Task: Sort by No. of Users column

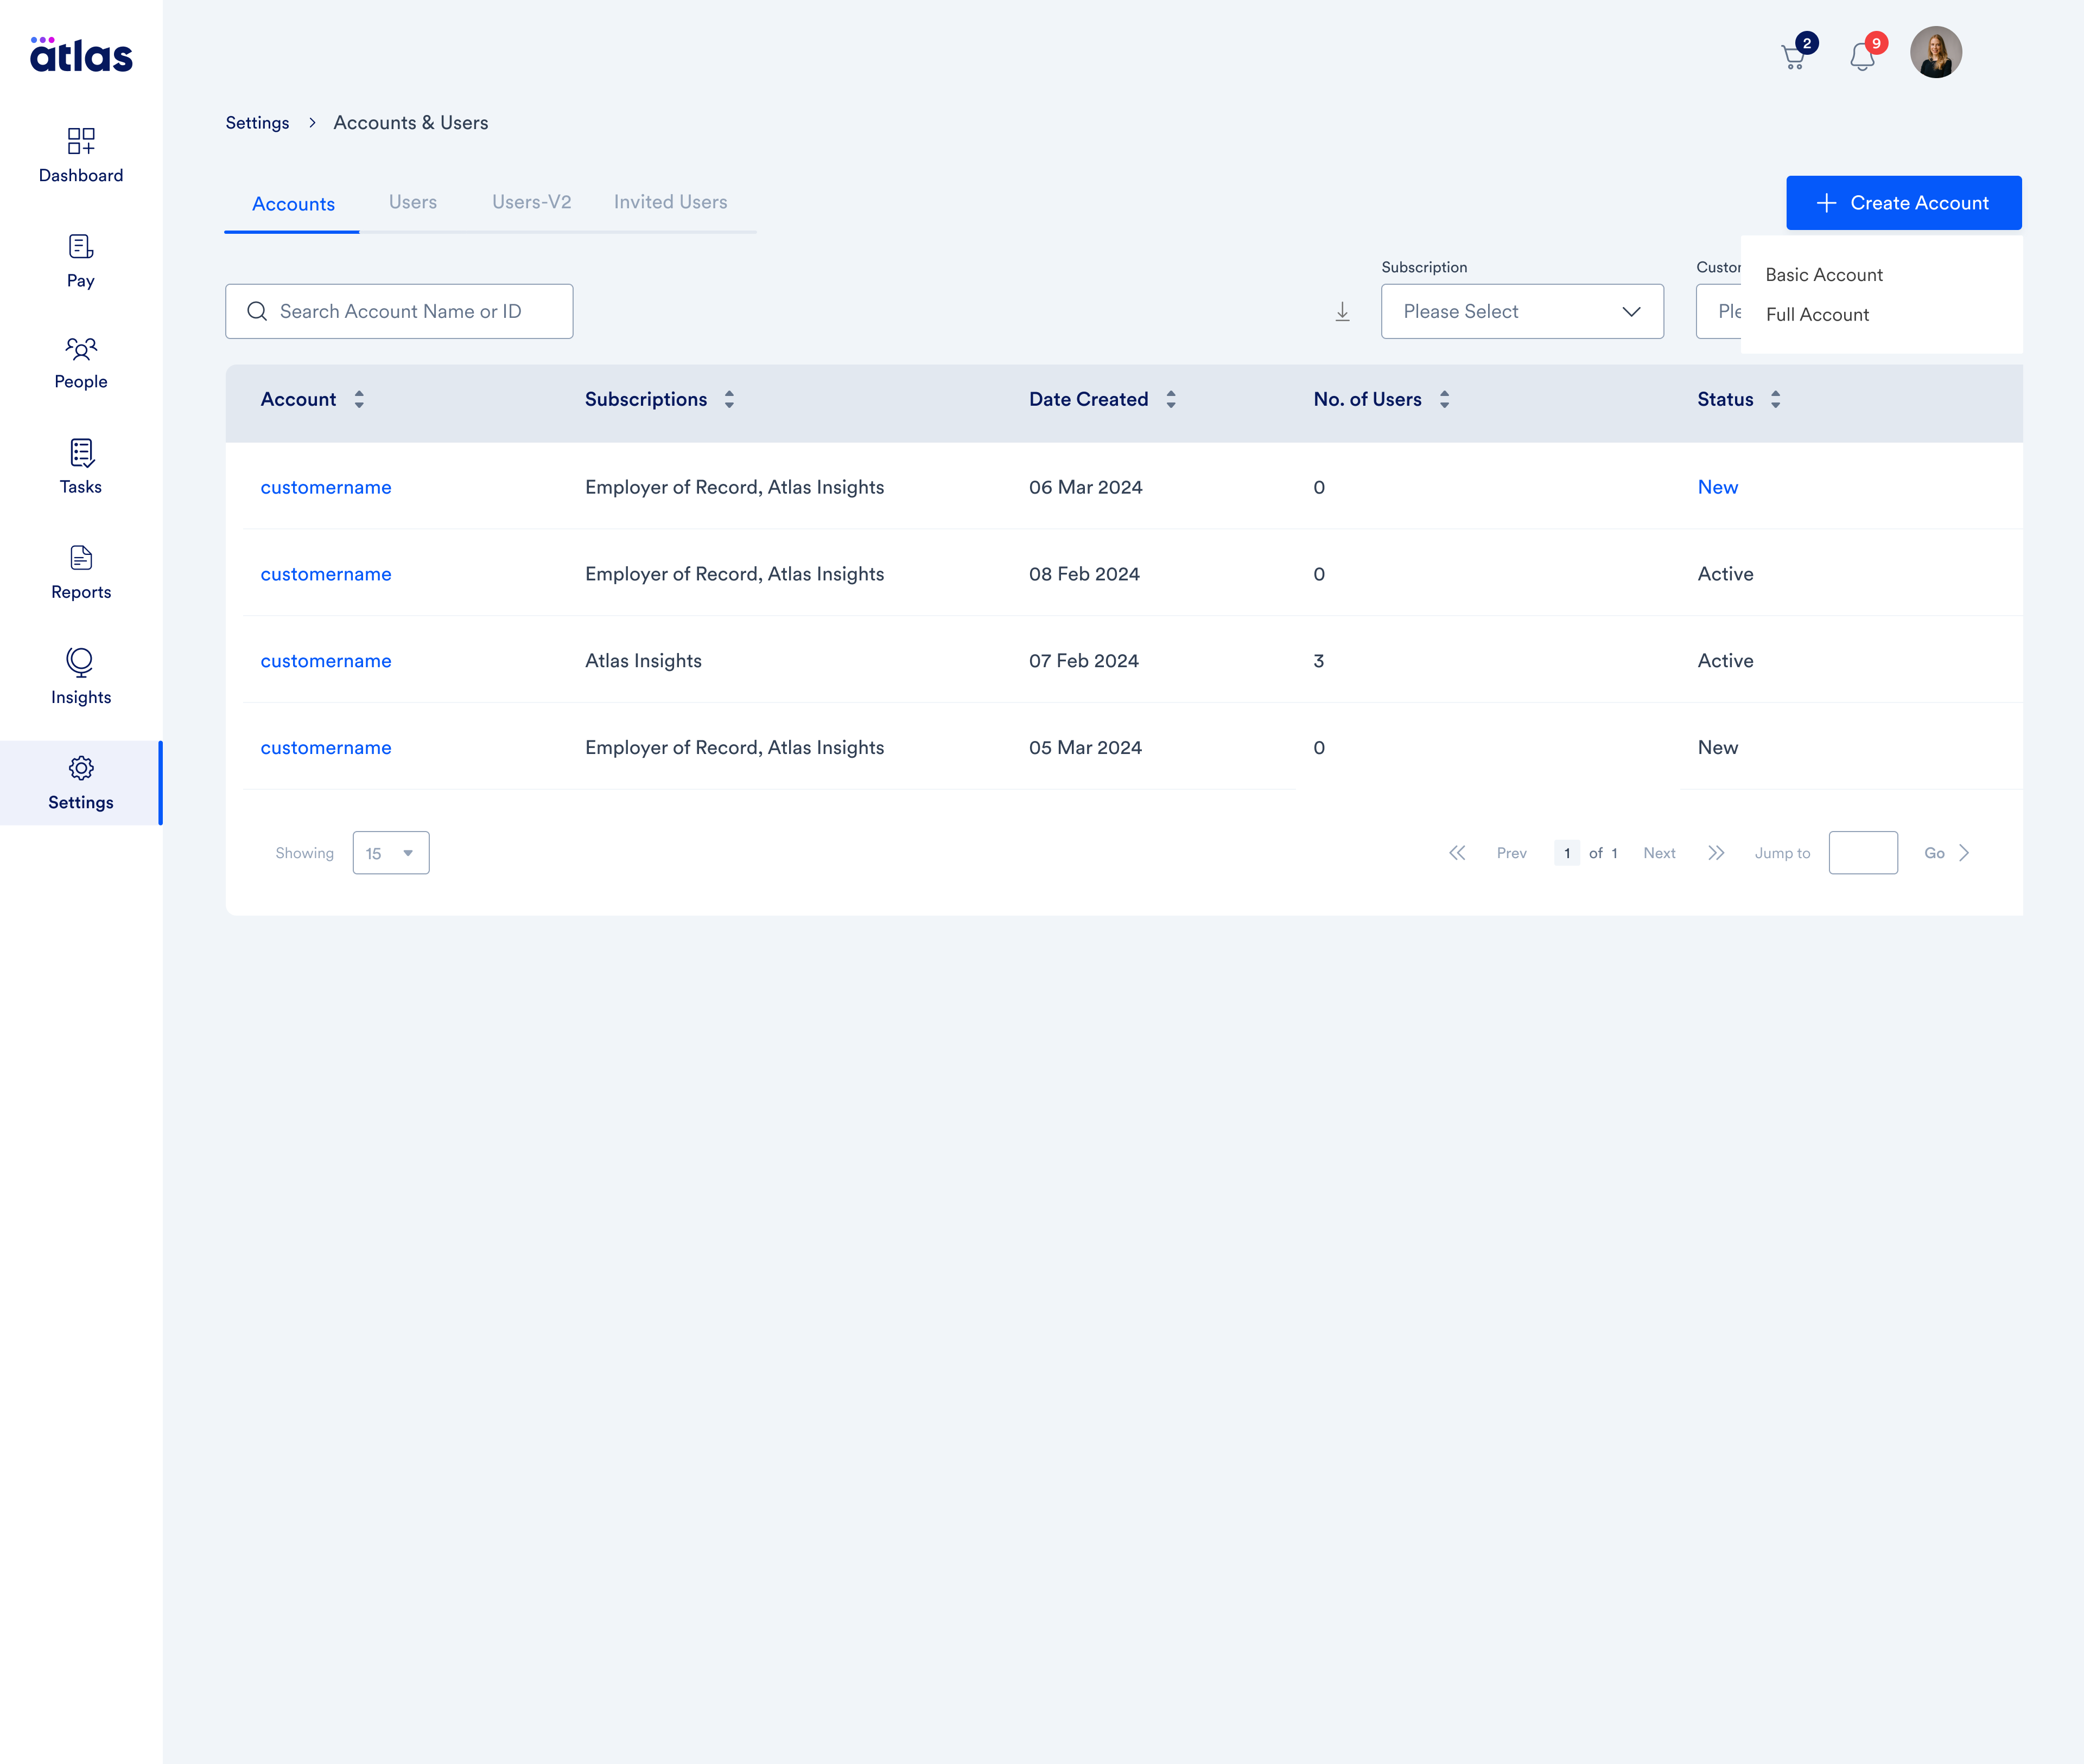Action: 1445,399
